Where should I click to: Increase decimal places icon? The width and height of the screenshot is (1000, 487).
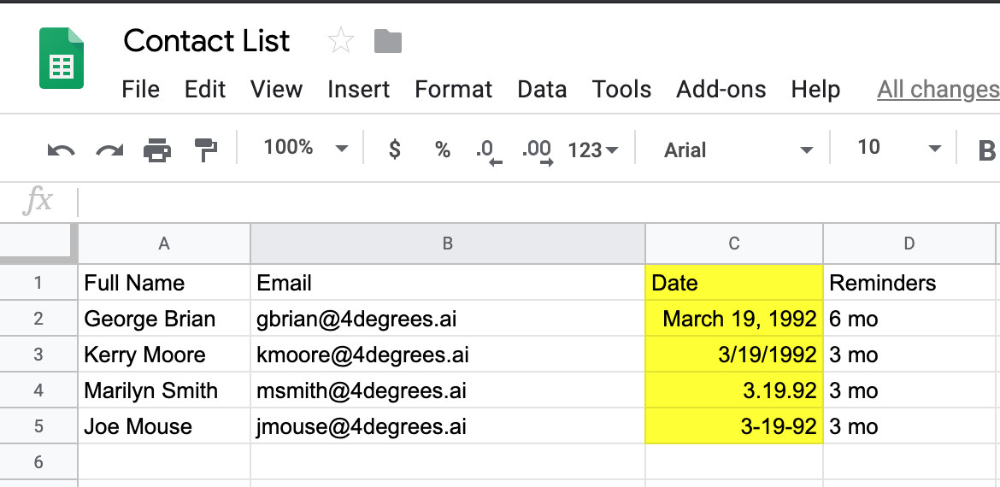537,152
